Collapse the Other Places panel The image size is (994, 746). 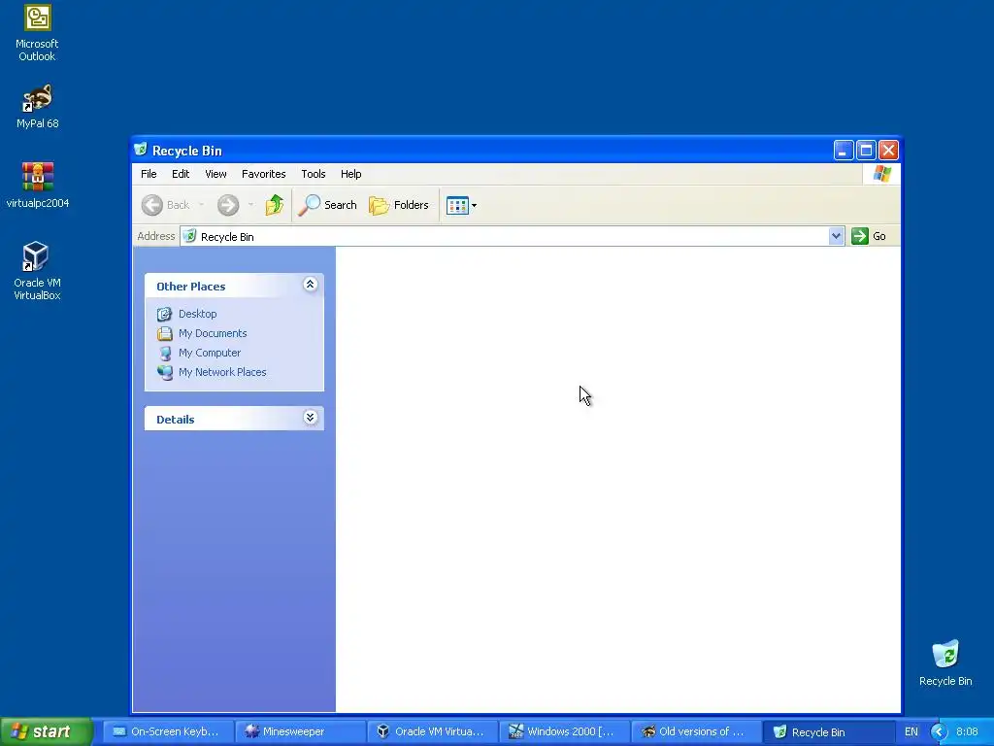pos(310,285)
